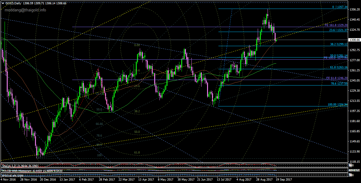Select the 23.6 | 1321.37 retracement label
The height and width of the screenshot is (183, 361).
[x=338, y=30]
